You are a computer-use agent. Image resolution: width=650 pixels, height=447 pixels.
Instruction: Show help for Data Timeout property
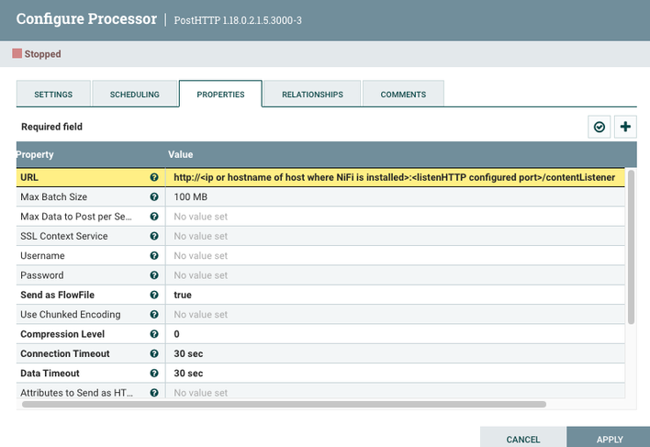[x=154, y=374]
